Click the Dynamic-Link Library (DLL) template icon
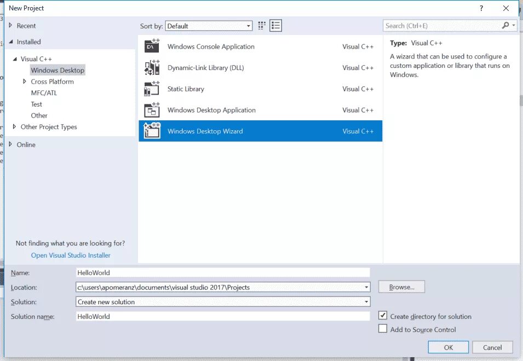The height and width of the screenshot is (361, 523). [x=152, y=68]
